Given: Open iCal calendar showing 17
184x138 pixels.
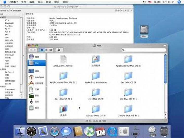Looking at the screenshot, I should pos(101,131).
